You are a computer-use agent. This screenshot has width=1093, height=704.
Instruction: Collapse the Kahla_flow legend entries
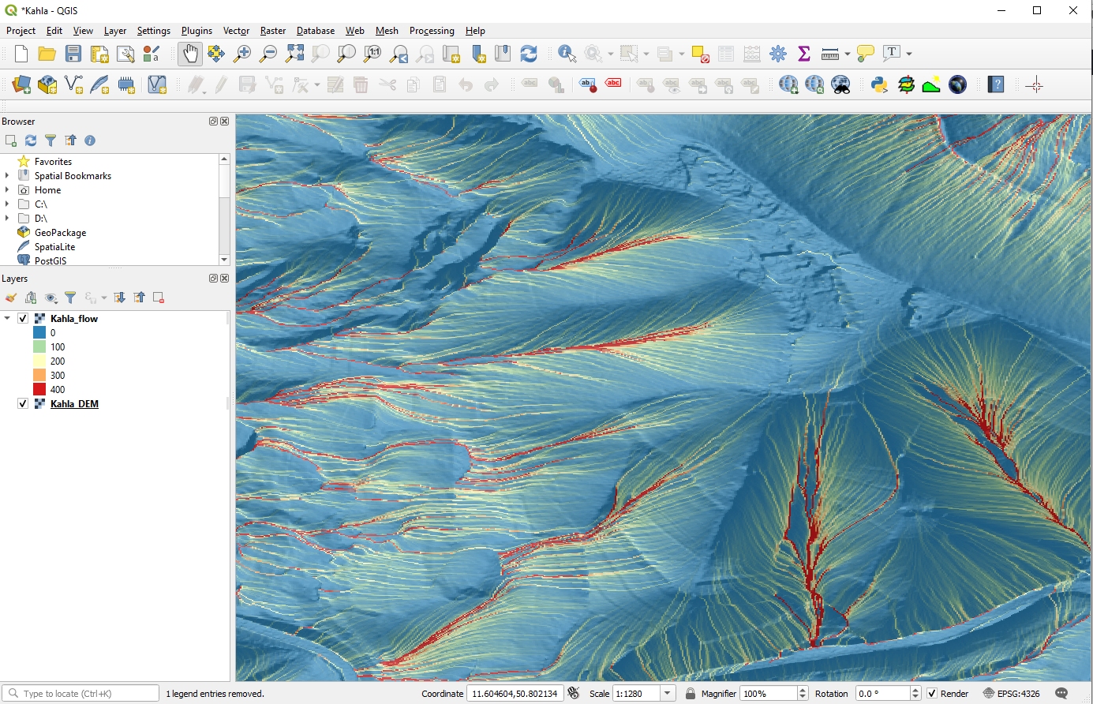click(8, 317)
